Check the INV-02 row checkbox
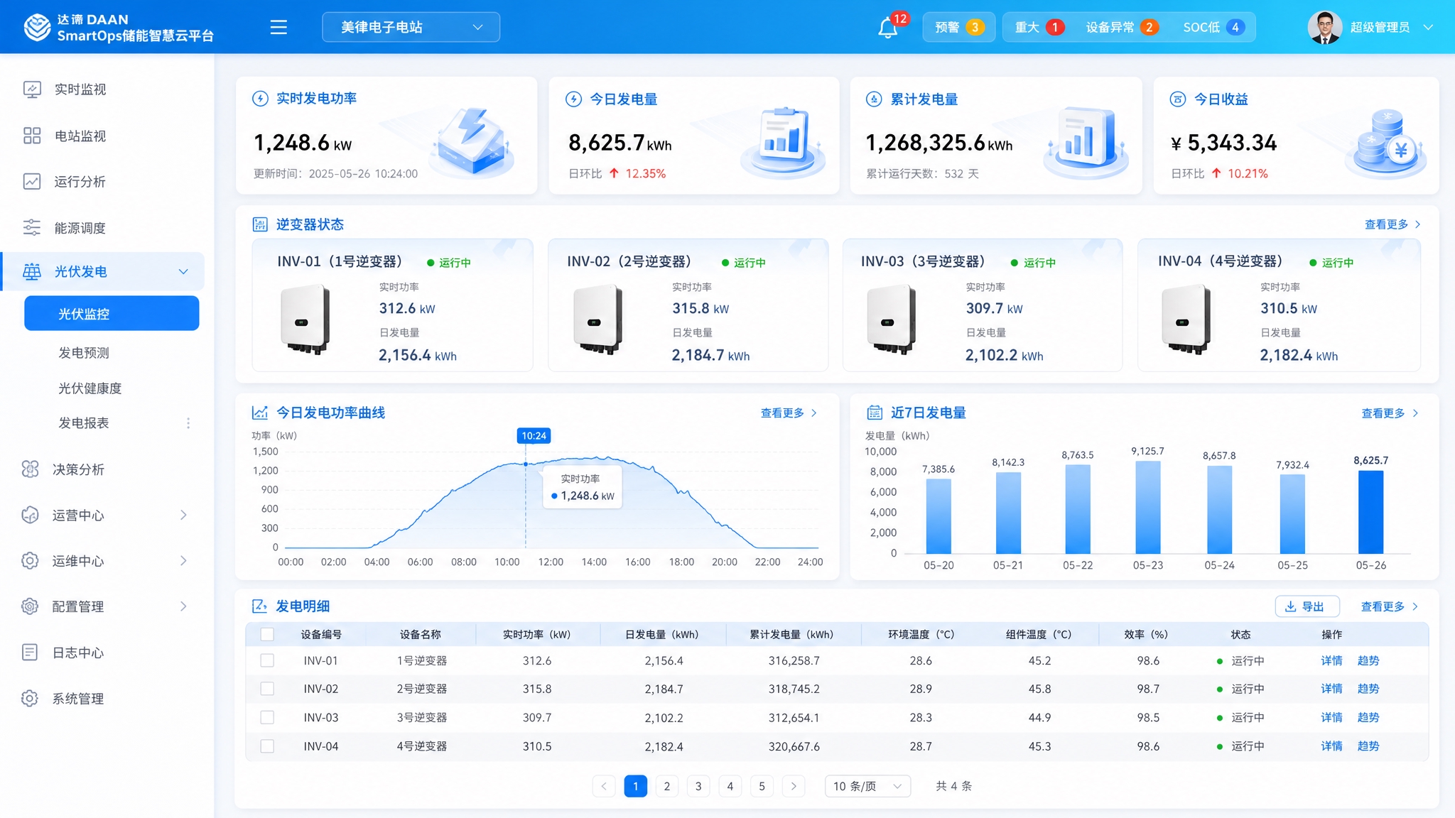The image size is (1455, 818). 267,689
